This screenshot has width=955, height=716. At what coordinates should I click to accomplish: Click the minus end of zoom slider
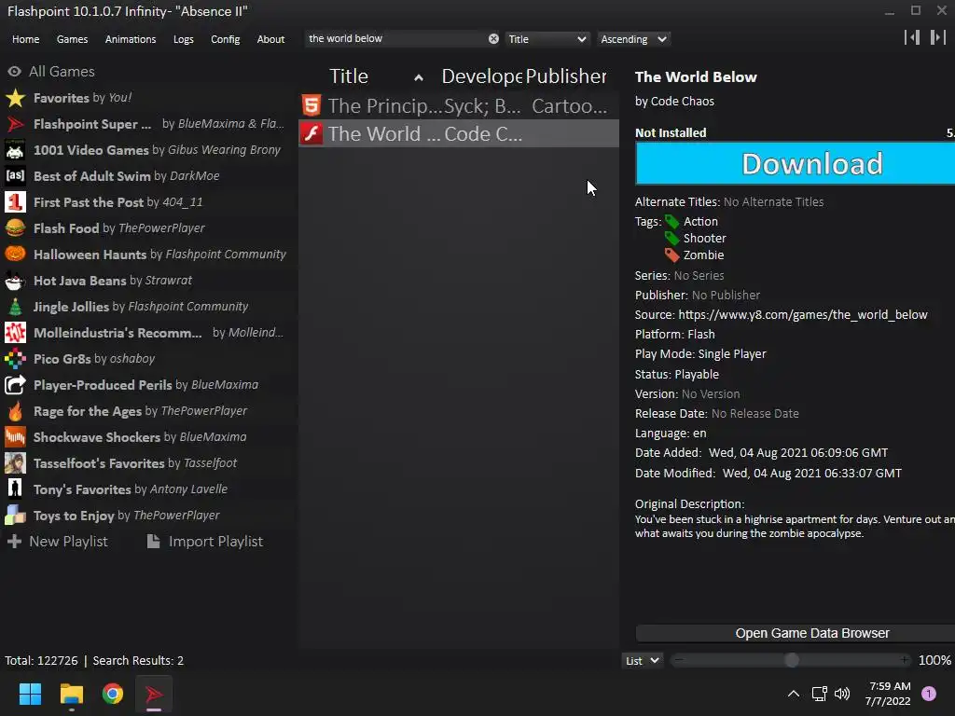pos(679,660)
